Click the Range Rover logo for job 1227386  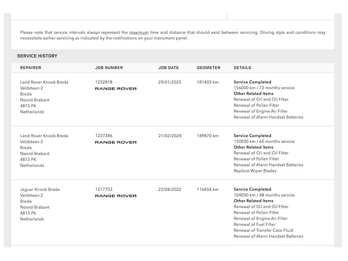(116, 142)
